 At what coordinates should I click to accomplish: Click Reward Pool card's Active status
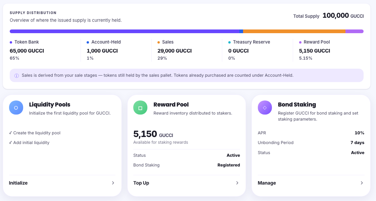tap(233, 155)
